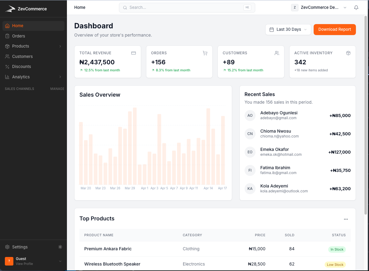The height and width of the screenshot is (271, 369).
Task: Click the Orders clipboard icon in sidebar
Action: [x=7, y=36]
